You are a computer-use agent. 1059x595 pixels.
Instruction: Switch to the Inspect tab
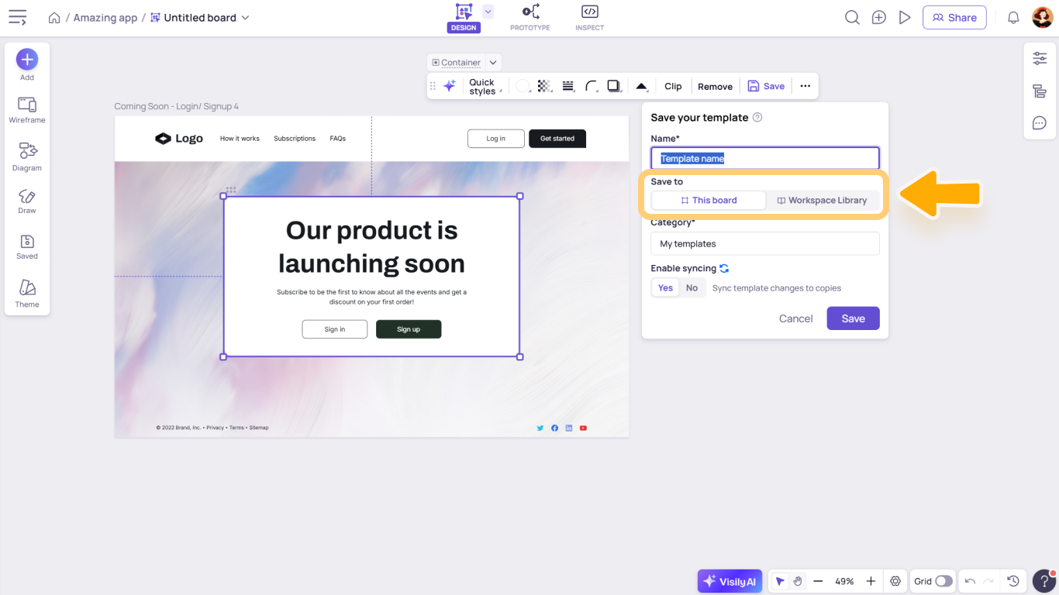[589, 17]
